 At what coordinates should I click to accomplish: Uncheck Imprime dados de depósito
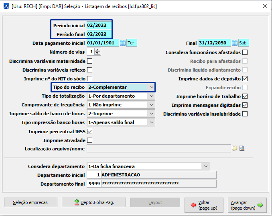point(245,79)
